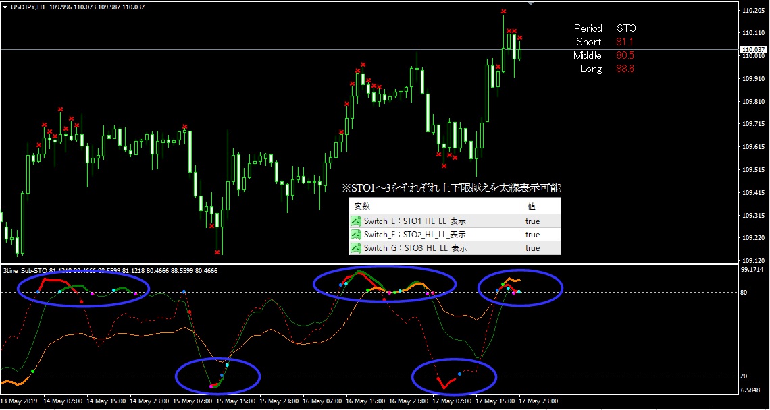Select the Switch_E：STO1_HL_LL_表示 row

[x=455, y=221]
